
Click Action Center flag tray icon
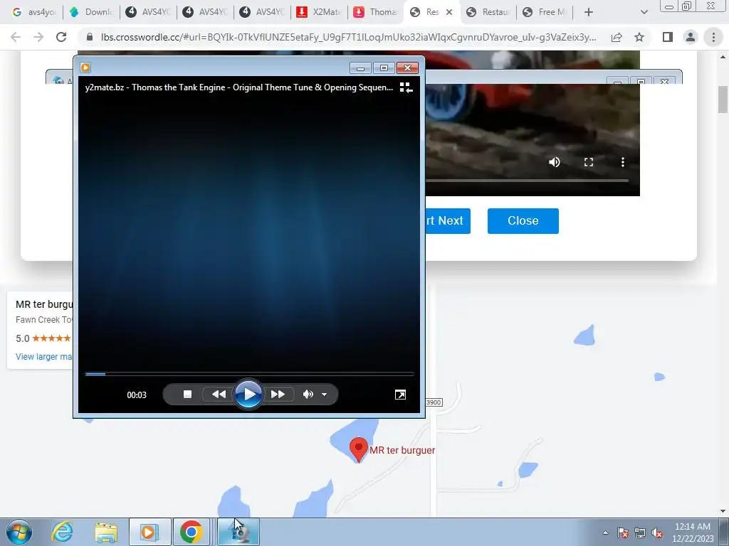[x=623, y=533]
